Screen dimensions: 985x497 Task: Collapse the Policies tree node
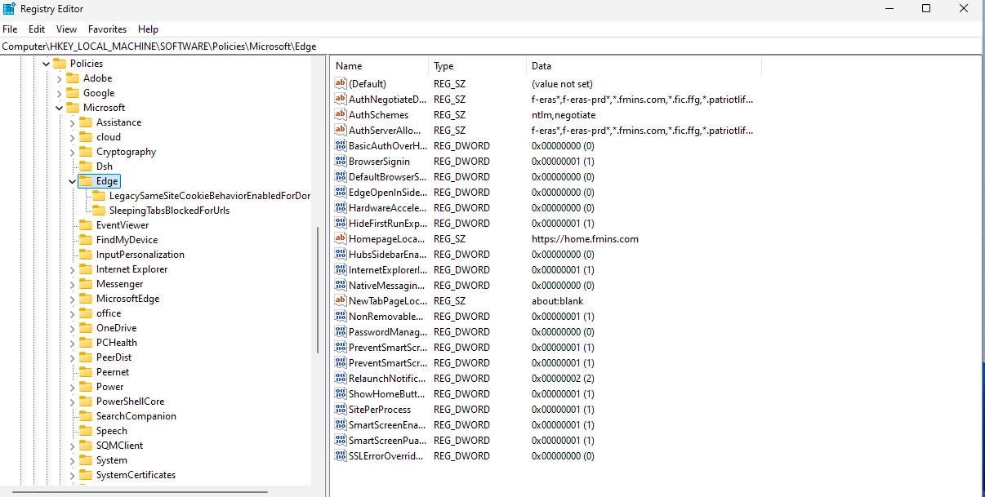(x=46, y=64)
